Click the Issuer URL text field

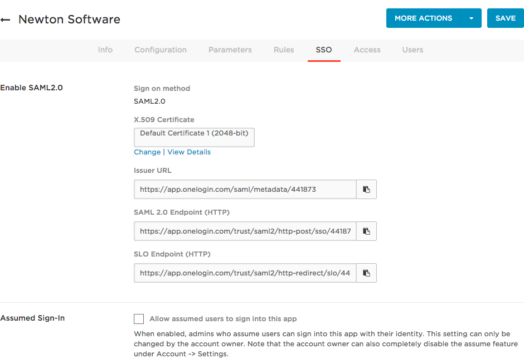(245, 190)
